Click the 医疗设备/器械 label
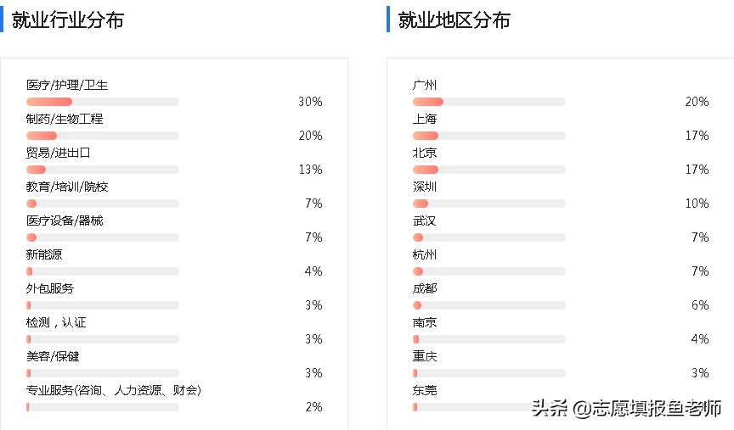The image size is (734, 430). (65, 221)
